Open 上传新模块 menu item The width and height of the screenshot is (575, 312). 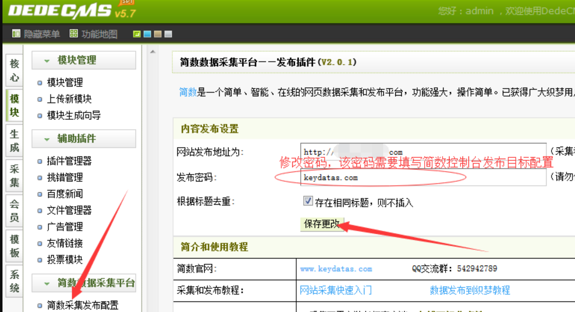[x=69, y=99]
